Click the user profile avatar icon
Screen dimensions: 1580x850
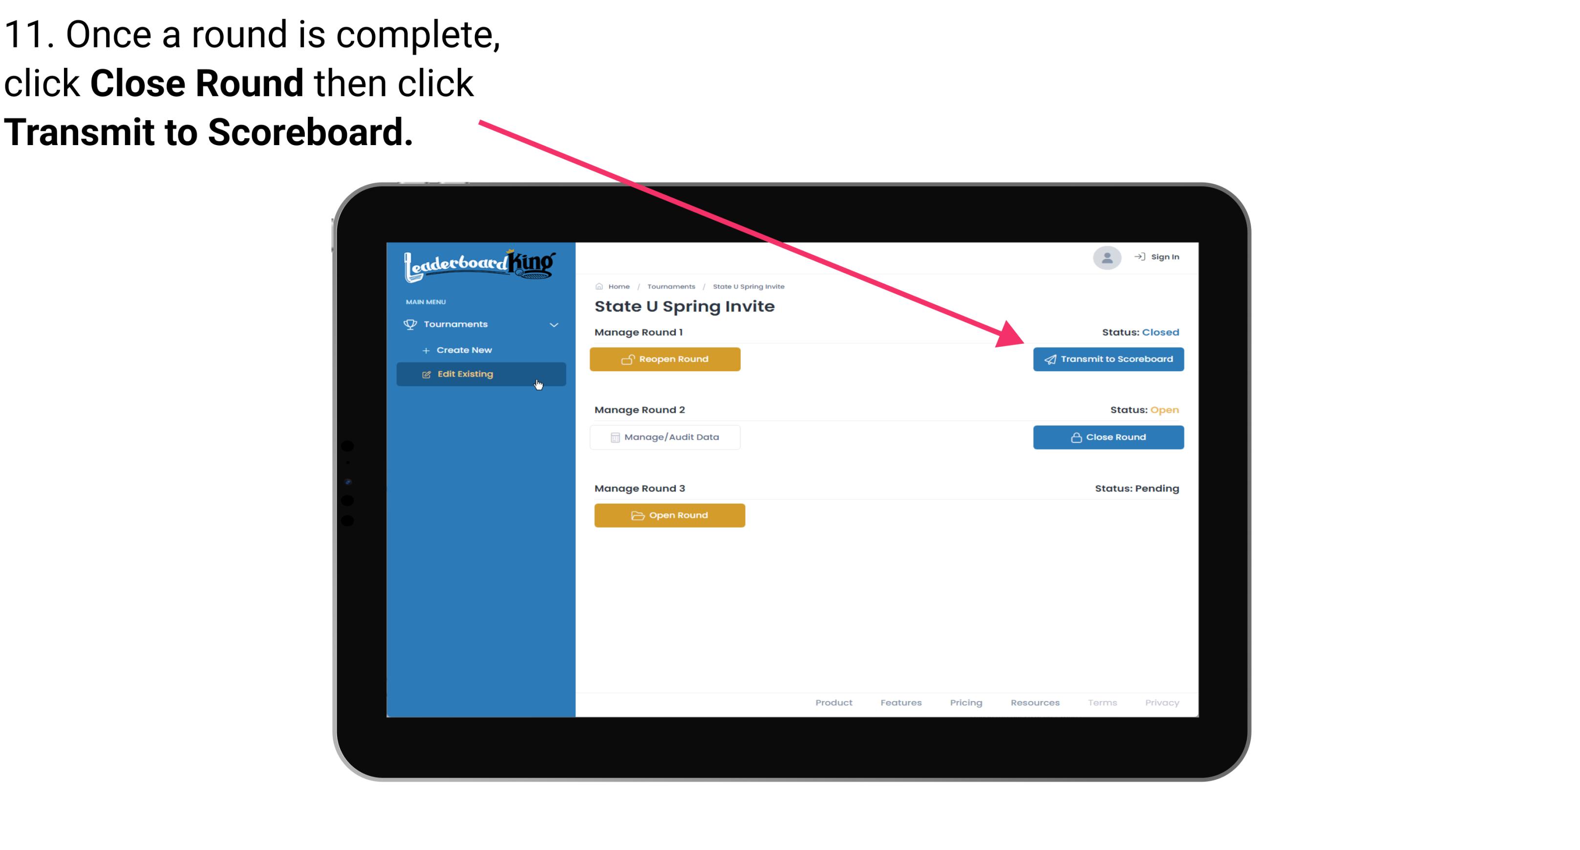1106,258
